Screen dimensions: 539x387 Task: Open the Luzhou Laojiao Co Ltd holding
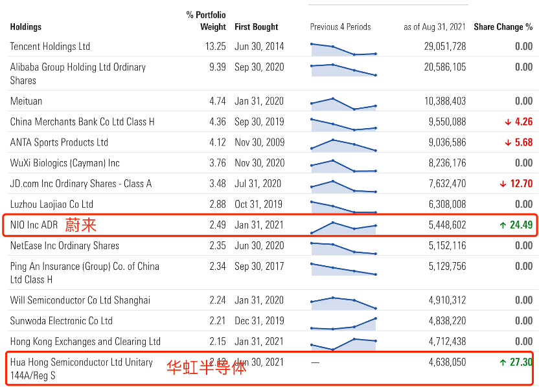[x=52, y=204]
